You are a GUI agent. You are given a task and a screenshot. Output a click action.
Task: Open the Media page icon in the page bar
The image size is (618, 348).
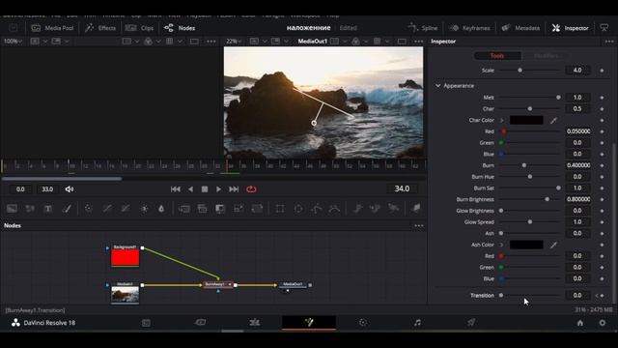point(146,323)
